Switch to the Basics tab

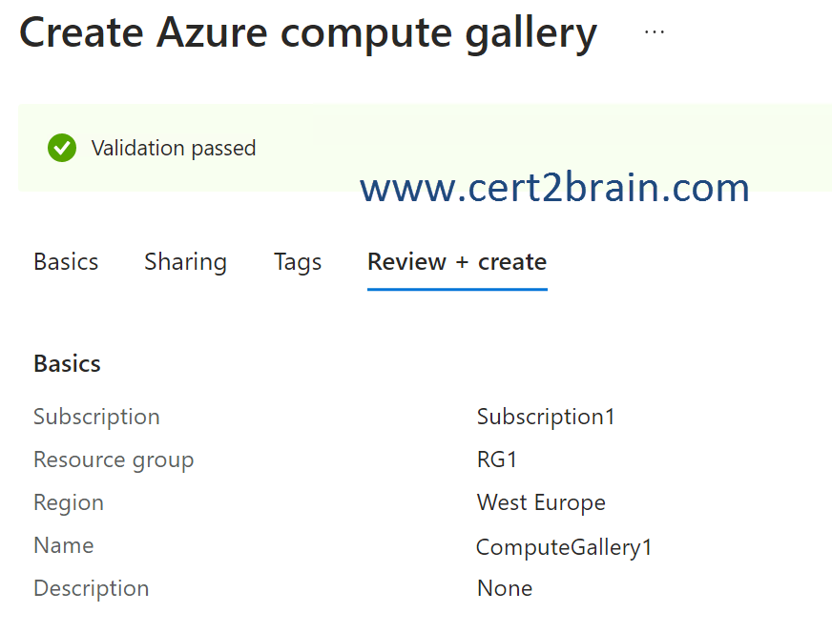(x=66, y=262)
